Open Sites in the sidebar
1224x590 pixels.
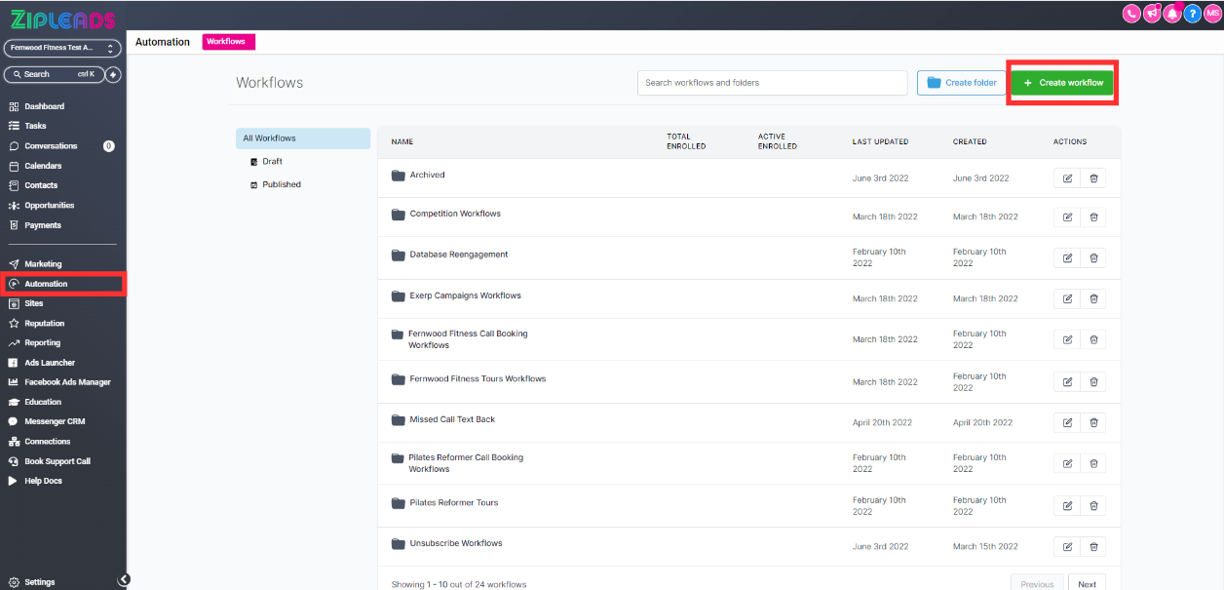34,303
